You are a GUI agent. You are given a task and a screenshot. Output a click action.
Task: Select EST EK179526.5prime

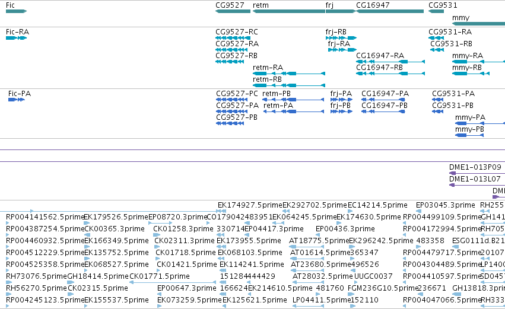pyautogui.click(x=116, y=217)
